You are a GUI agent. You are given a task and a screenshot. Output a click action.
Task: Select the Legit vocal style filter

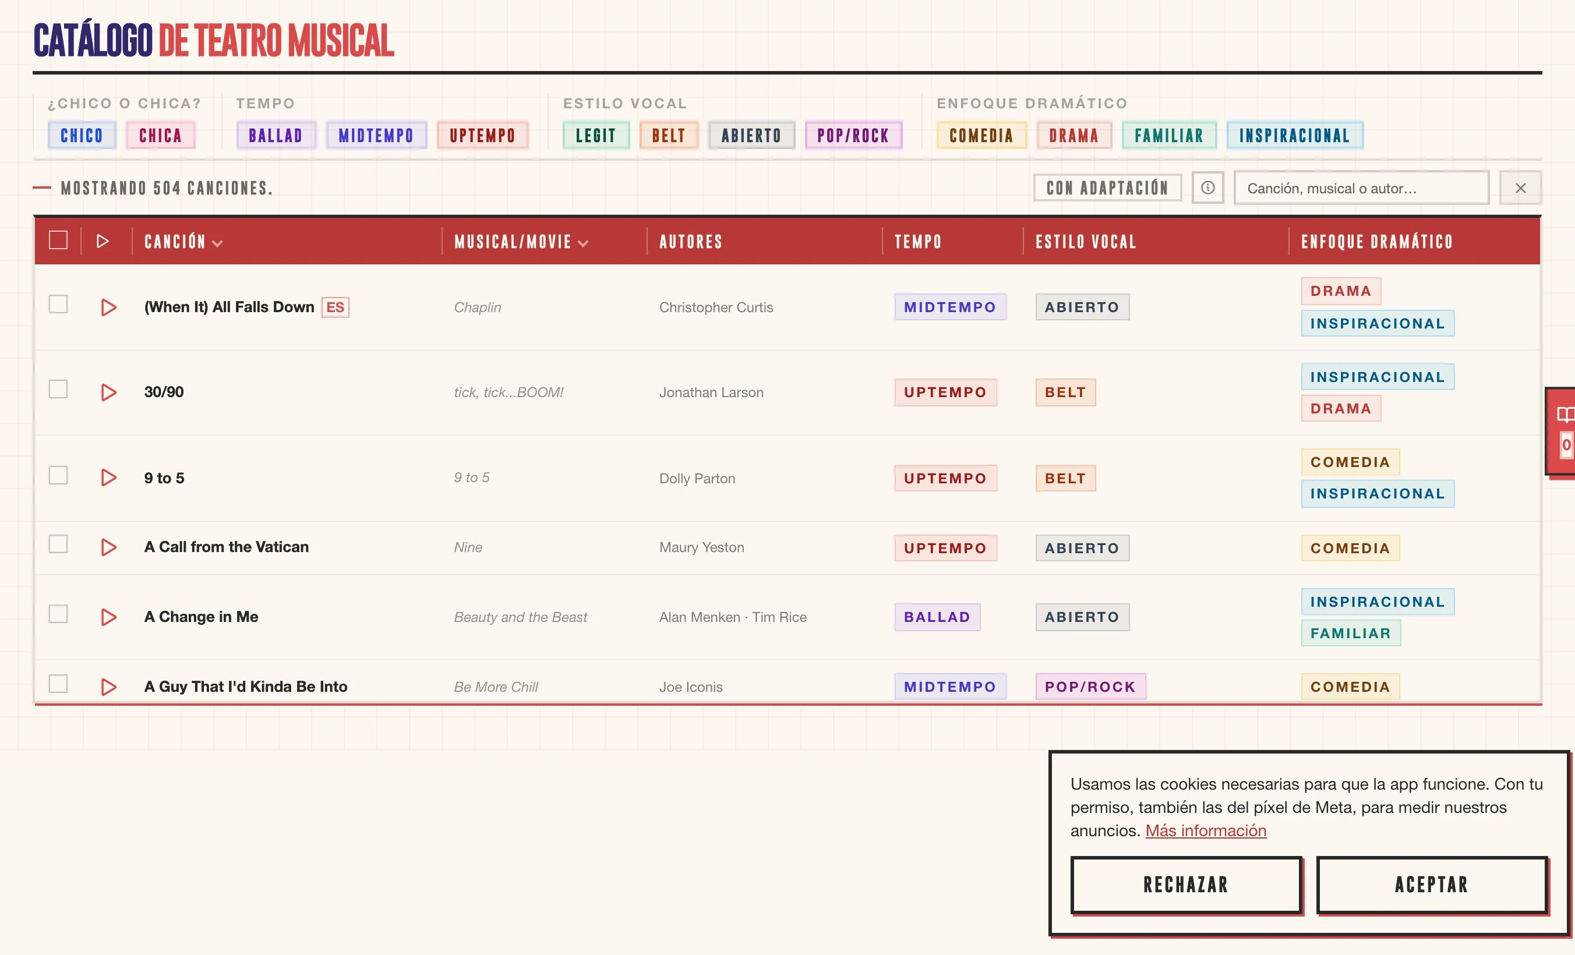(596, 136)
